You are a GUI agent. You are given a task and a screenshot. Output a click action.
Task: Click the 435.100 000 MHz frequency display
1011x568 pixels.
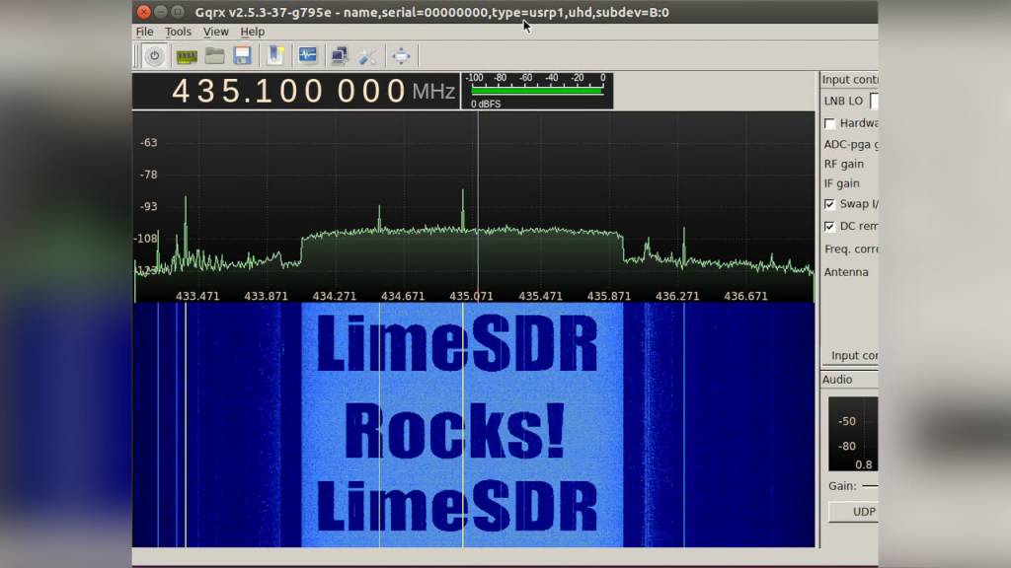coord(296,91)
